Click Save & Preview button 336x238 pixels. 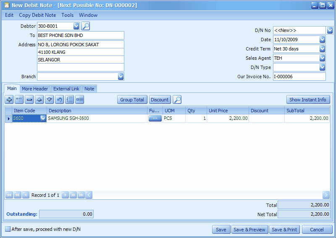pyautogui.click(x=249, y=230)
